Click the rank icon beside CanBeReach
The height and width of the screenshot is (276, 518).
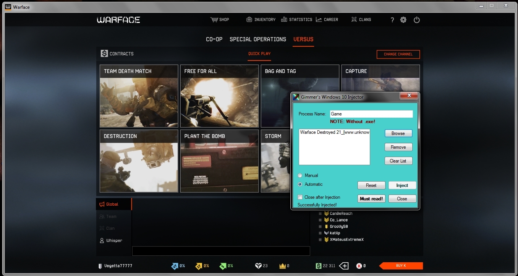click(326, 213)
